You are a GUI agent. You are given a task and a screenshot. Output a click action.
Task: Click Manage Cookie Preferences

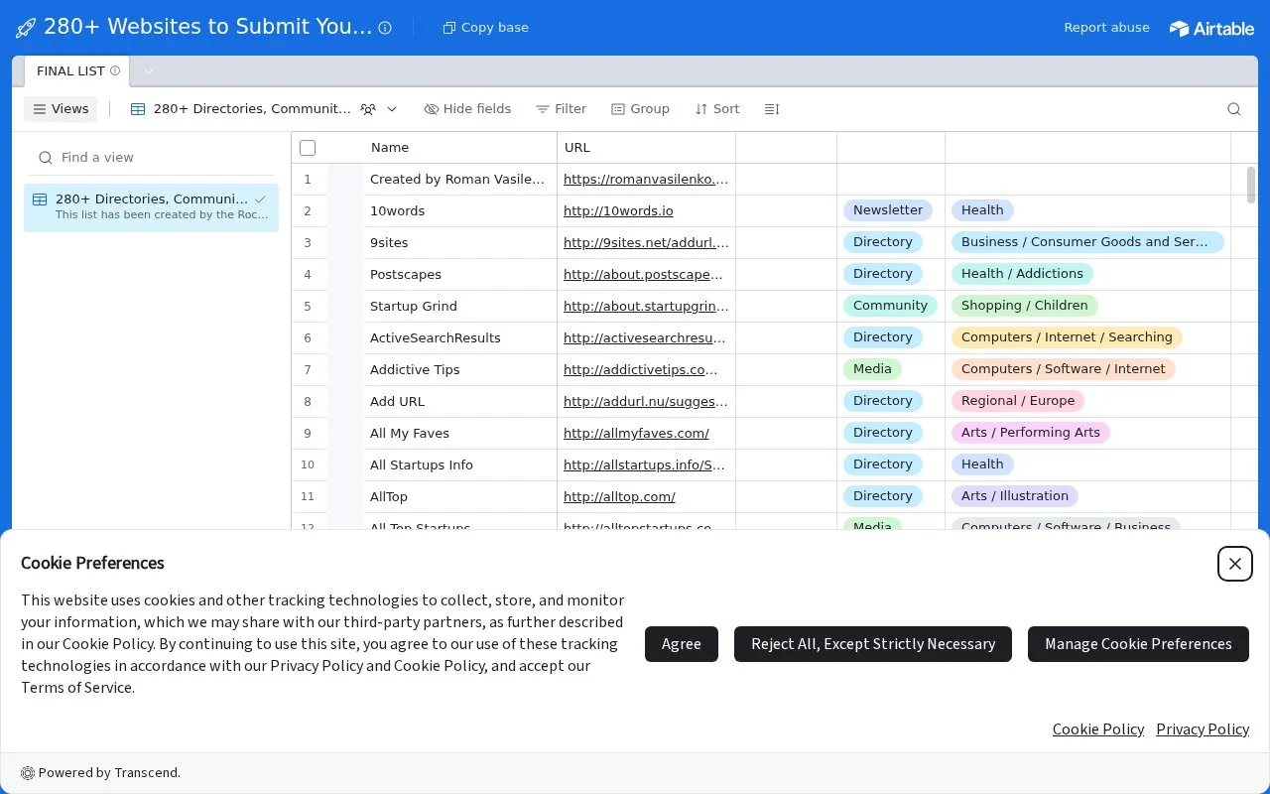tap(1138, 644)
